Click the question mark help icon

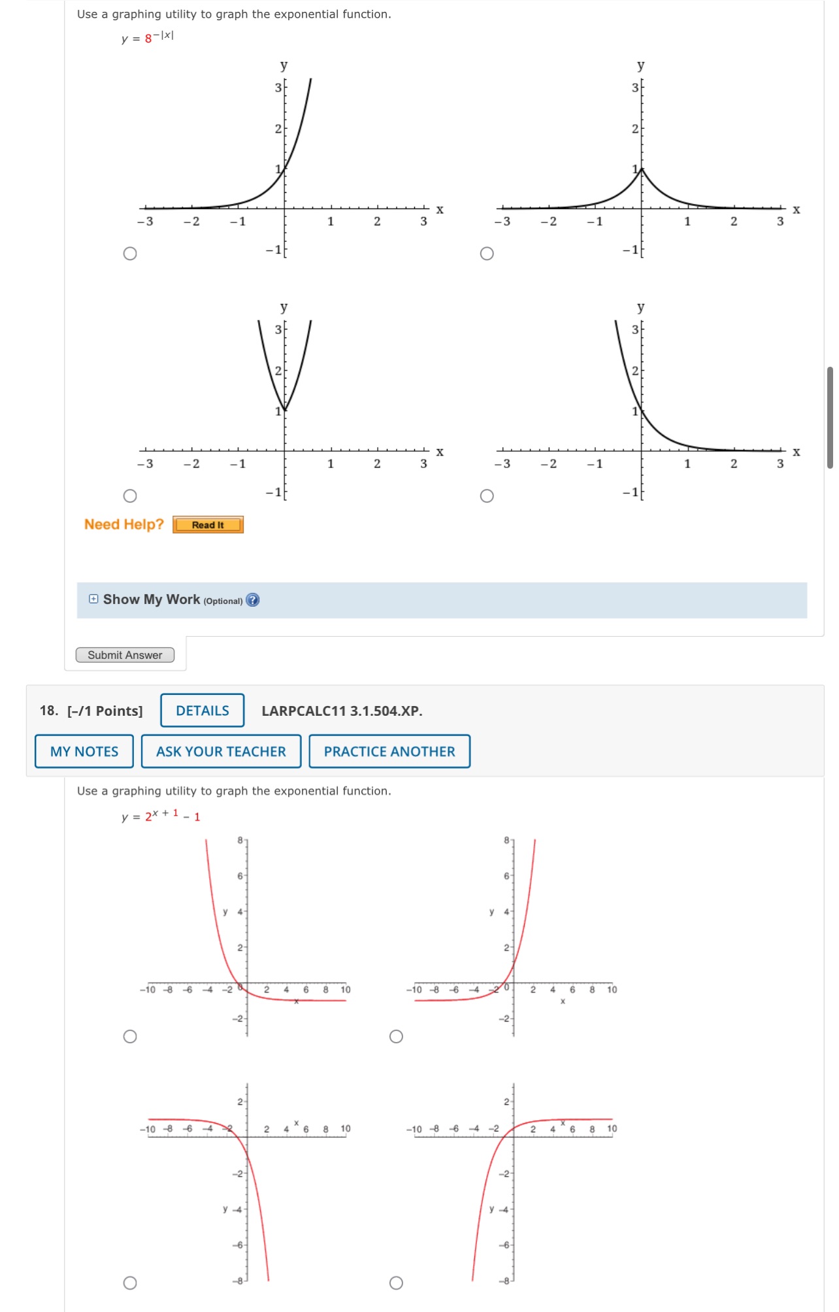point(254,600)
